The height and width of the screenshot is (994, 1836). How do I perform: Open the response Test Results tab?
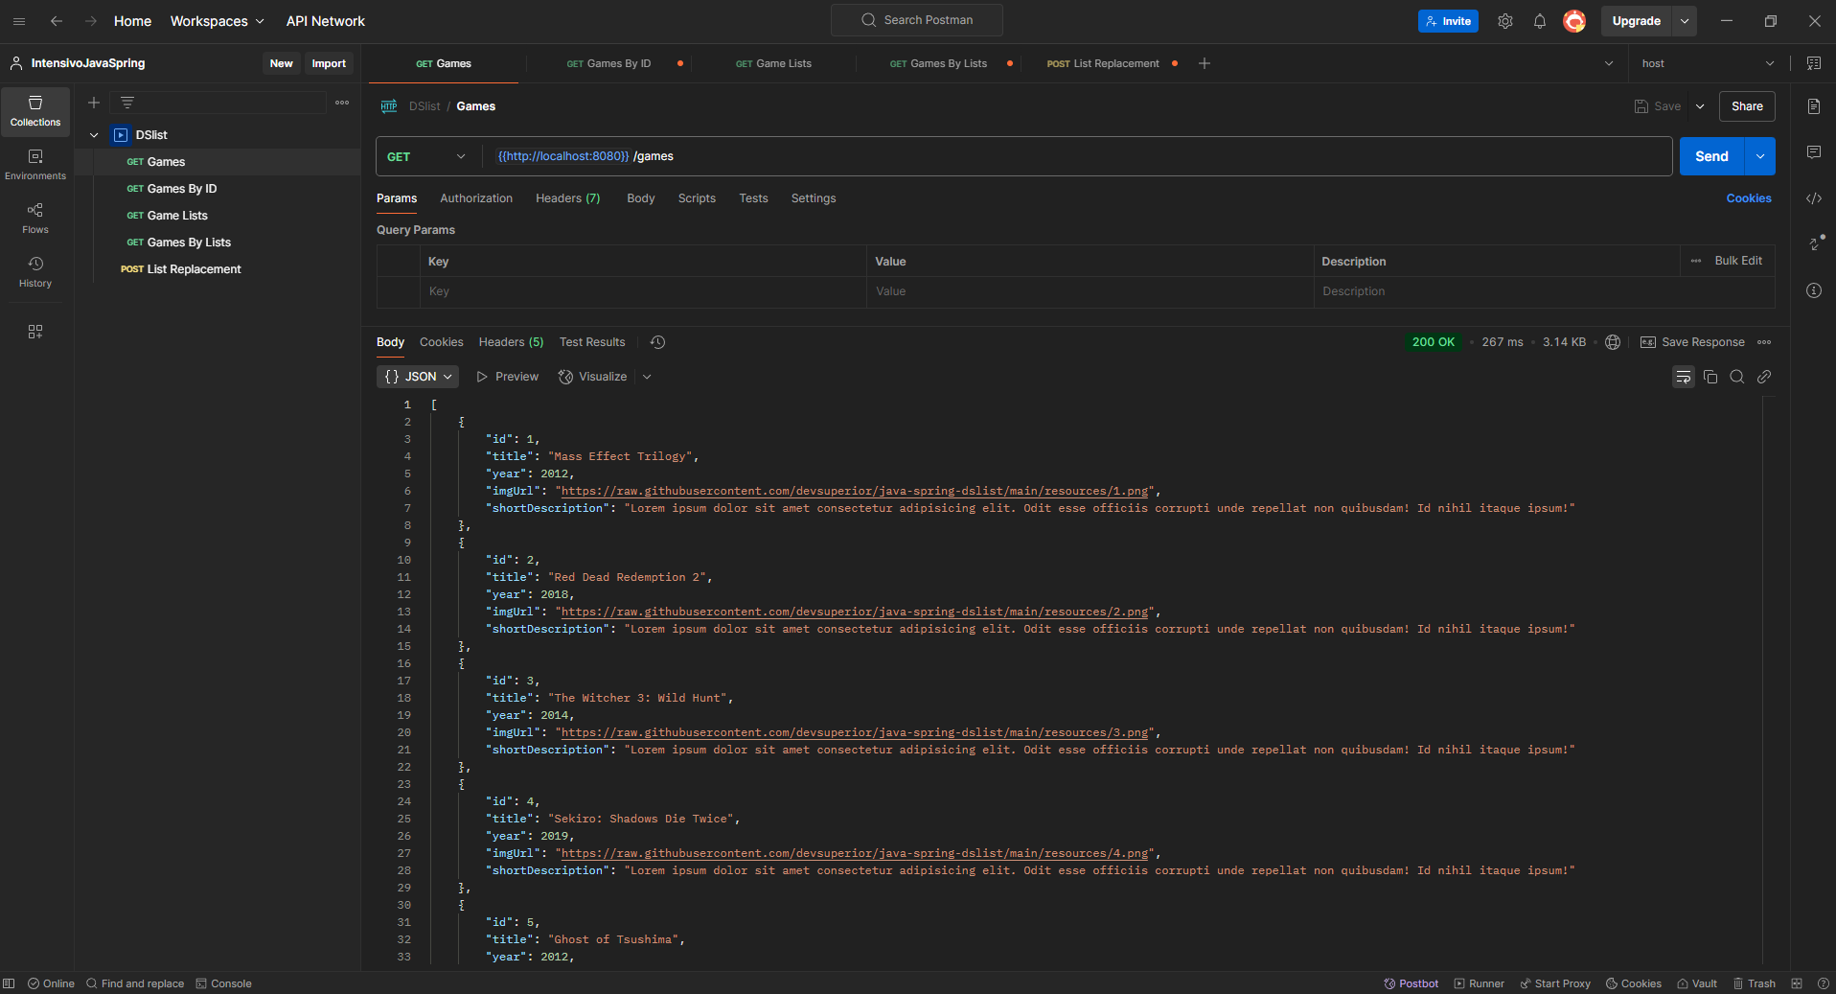592,342
